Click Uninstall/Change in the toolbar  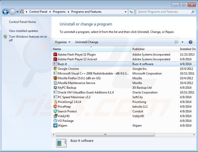[x=86, y=42]
